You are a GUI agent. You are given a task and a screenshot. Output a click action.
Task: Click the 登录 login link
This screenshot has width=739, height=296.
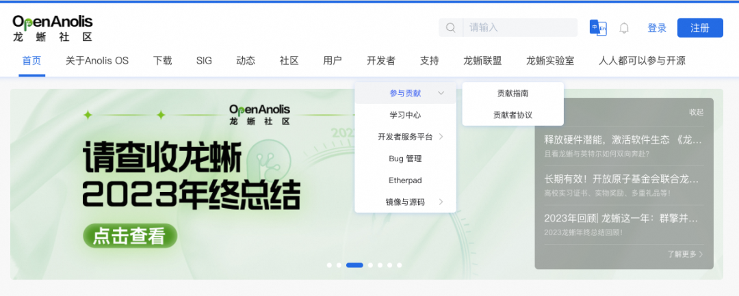[657, 28]
